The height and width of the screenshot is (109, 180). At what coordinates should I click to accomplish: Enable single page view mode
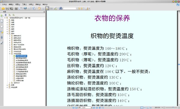[x=142, y=108]
